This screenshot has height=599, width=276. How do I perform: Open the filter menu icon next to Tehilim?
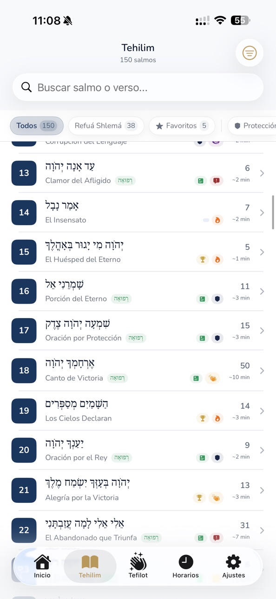(250, 53)
